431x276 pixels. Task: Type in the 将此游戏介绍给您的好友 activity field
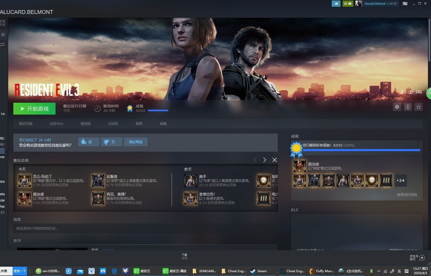[145, 228]
